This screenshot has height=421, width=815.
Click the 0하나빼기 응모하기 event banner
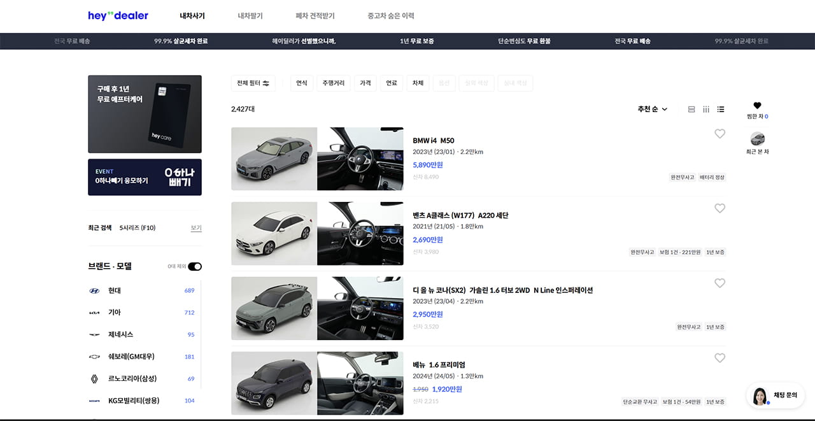[145, 177]
